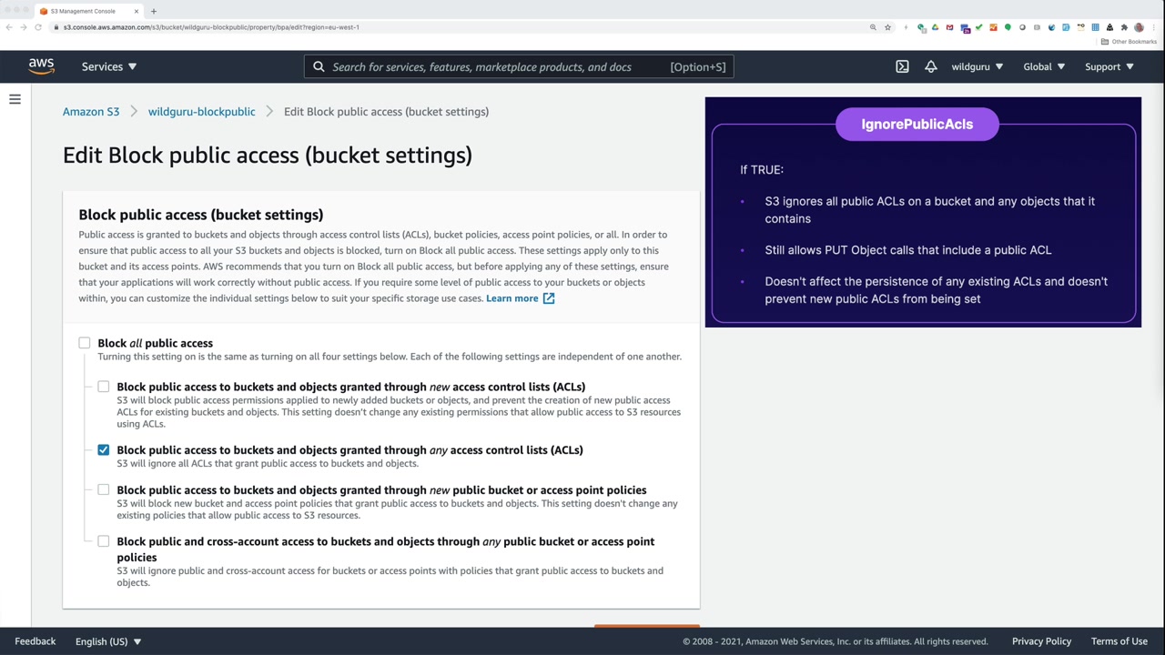
Task: Open the Privacy Policy link
Action: (1042, 641)
